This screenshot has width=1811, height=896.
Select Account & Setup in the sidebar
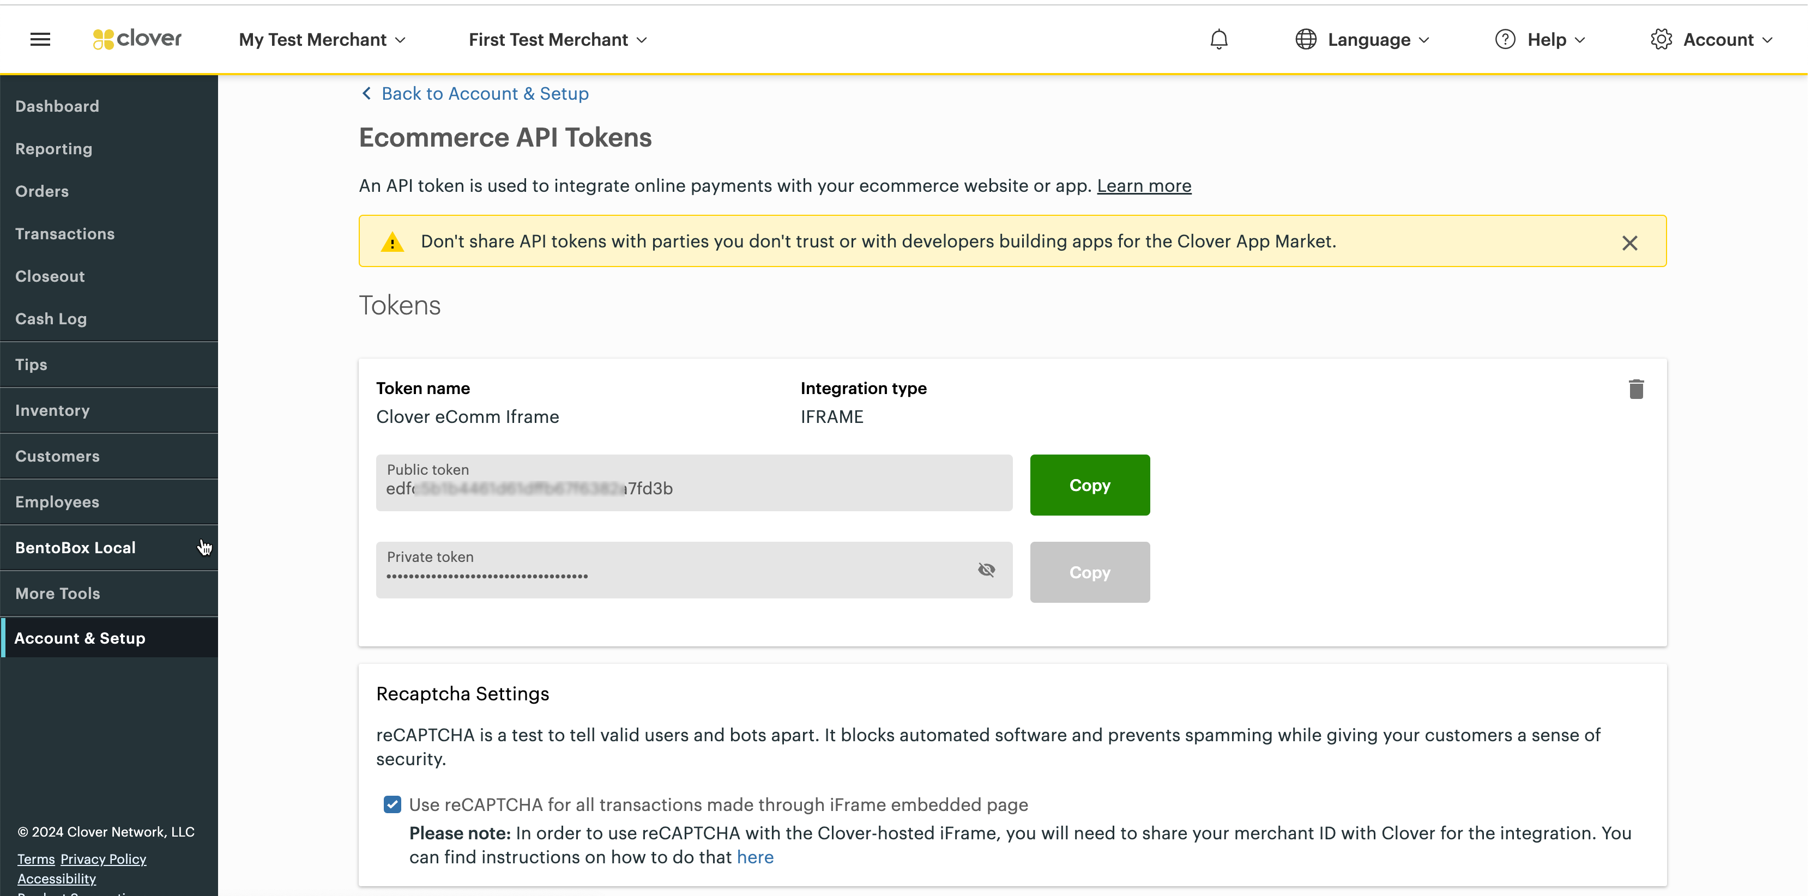[109, 638]
